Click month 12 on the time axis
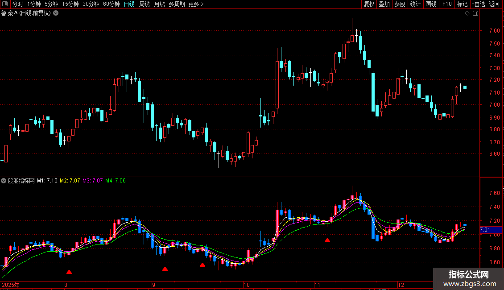Viewport: 504px width, 290px height. [x=401, y=285]
